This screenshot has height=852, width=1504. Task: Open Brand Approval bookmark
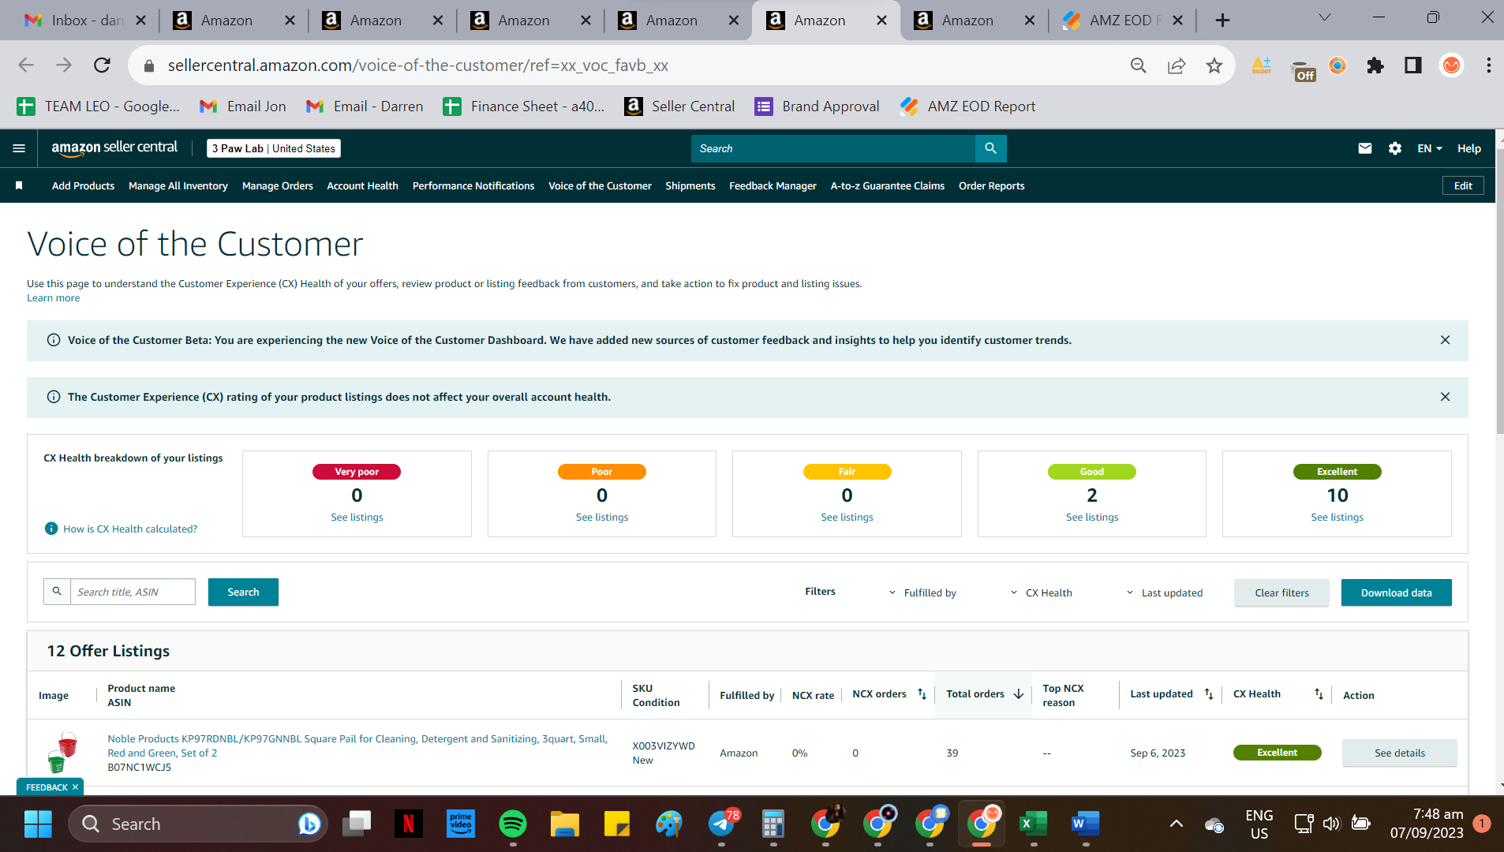[817, 106]
